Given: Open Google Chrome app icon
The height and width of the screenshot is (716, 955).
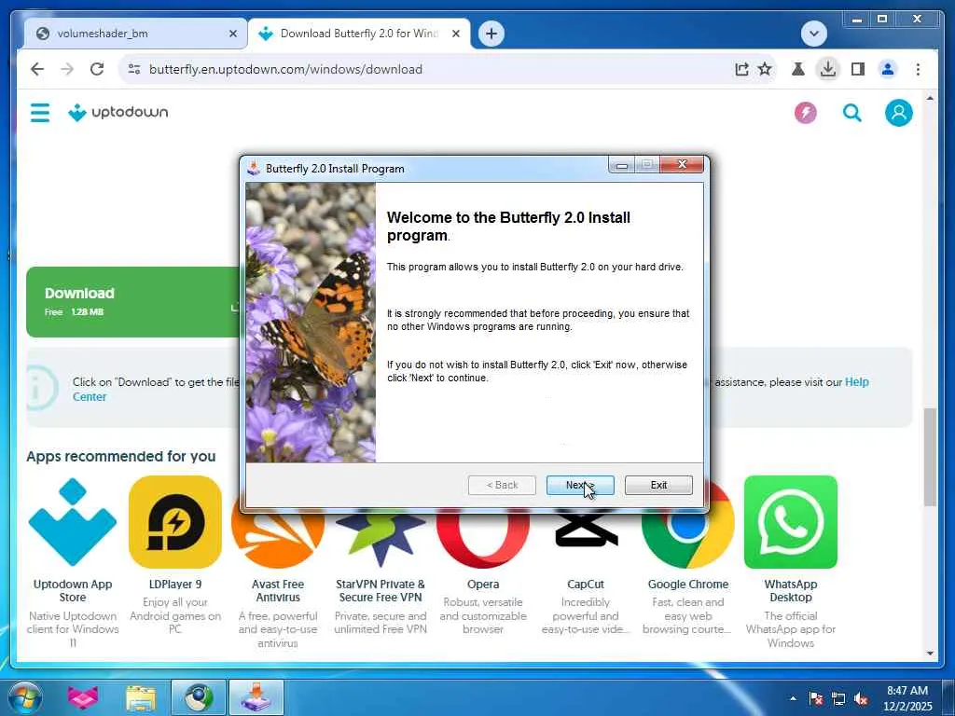Looking at the screenshot, I should (x=688, y=536).
